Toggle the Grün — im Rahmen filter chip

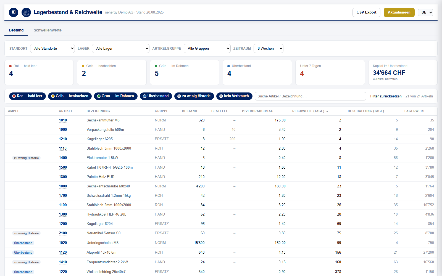point(116,96)
